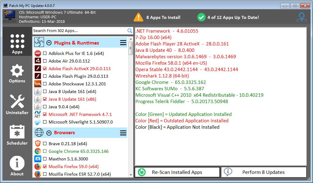Click Opera Stable 43.0.2442.1144 entry

click(x=187, y=70)
